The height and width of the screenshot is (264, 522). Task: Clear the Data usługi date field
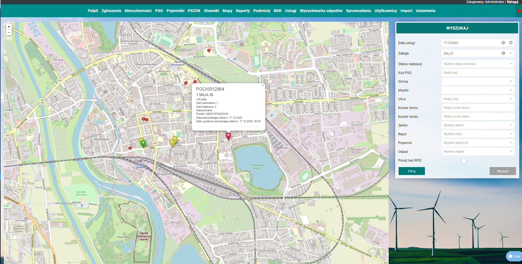503,43
